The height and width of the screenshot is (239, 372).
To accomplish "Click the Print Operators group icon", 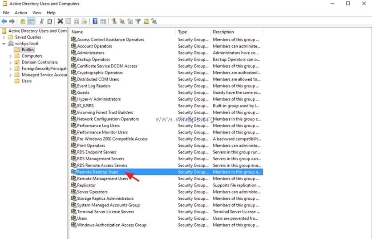I will pyautogui.click(x=73, y=145).
